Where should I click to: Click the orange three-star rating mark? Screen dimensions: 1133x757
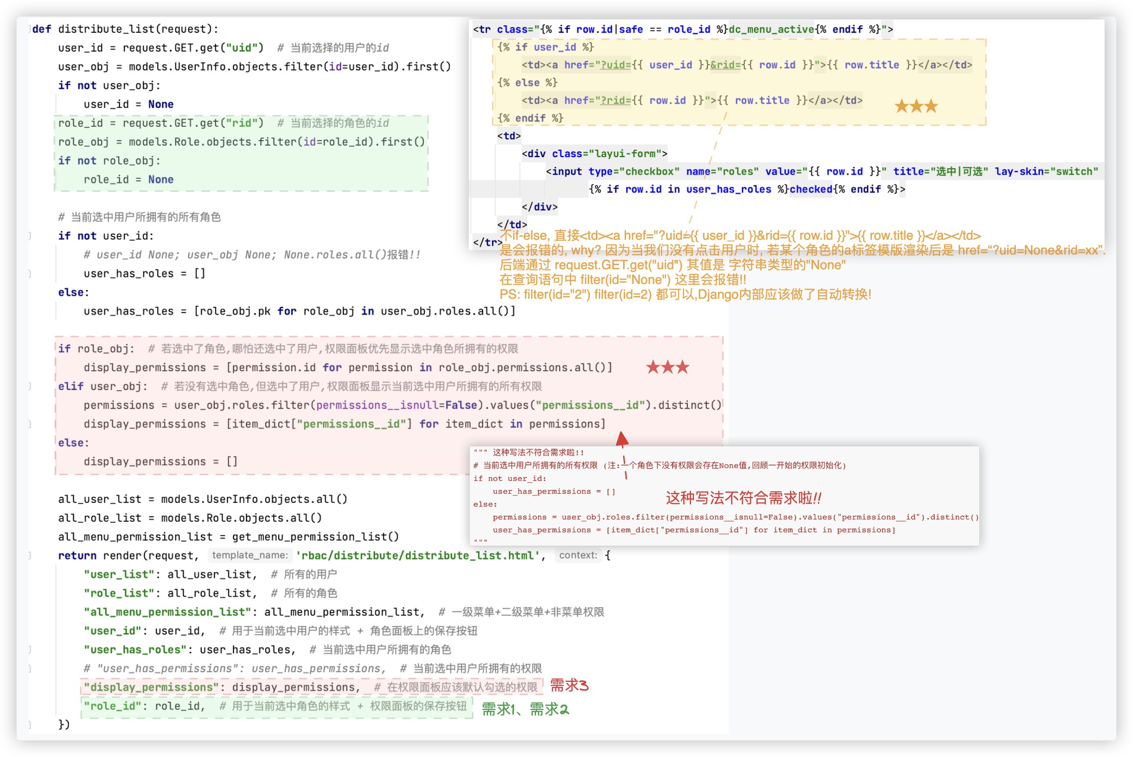click(x=916, y=106)
